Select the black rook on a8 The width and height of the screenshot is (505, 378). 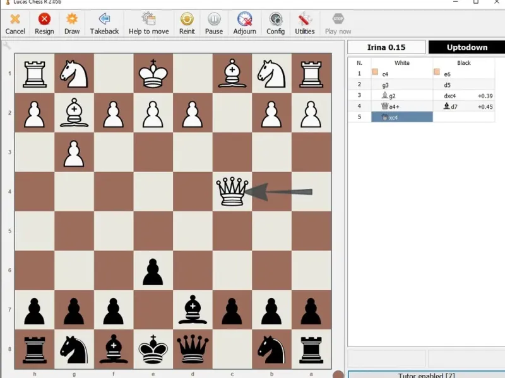[x=311, y=349]
